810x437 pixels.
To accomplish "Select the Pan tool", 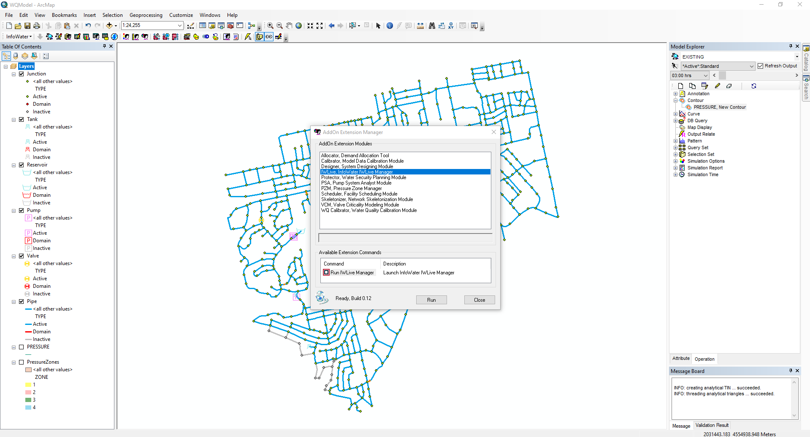I will 289,25.
